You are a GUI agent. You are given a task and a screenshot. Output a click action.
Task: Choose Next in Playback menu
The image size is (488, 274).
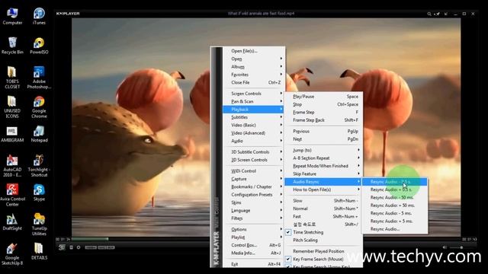[x=323, y=139]
